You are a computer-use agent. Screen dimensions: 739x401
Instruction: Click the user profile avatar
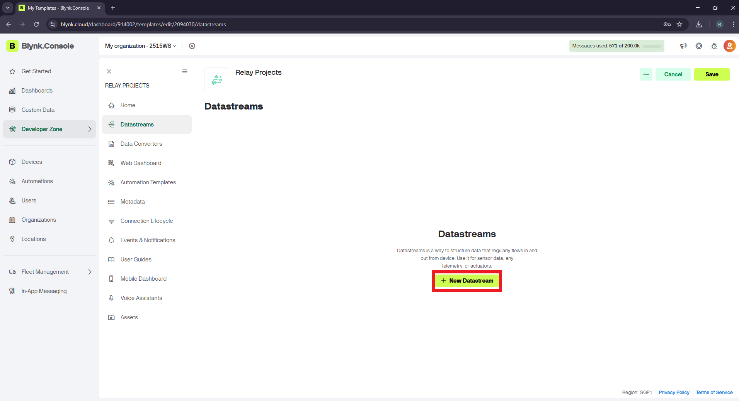coord(729,46)
